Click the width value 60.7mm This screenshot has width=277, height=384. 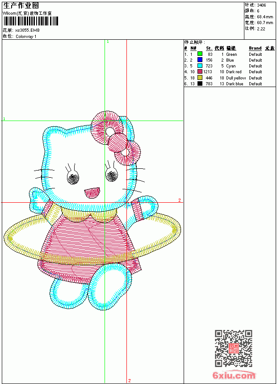coord(265,23)
